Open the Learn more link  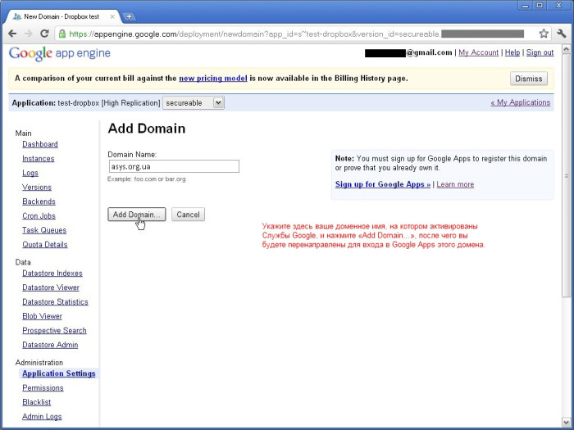point(455,184)
